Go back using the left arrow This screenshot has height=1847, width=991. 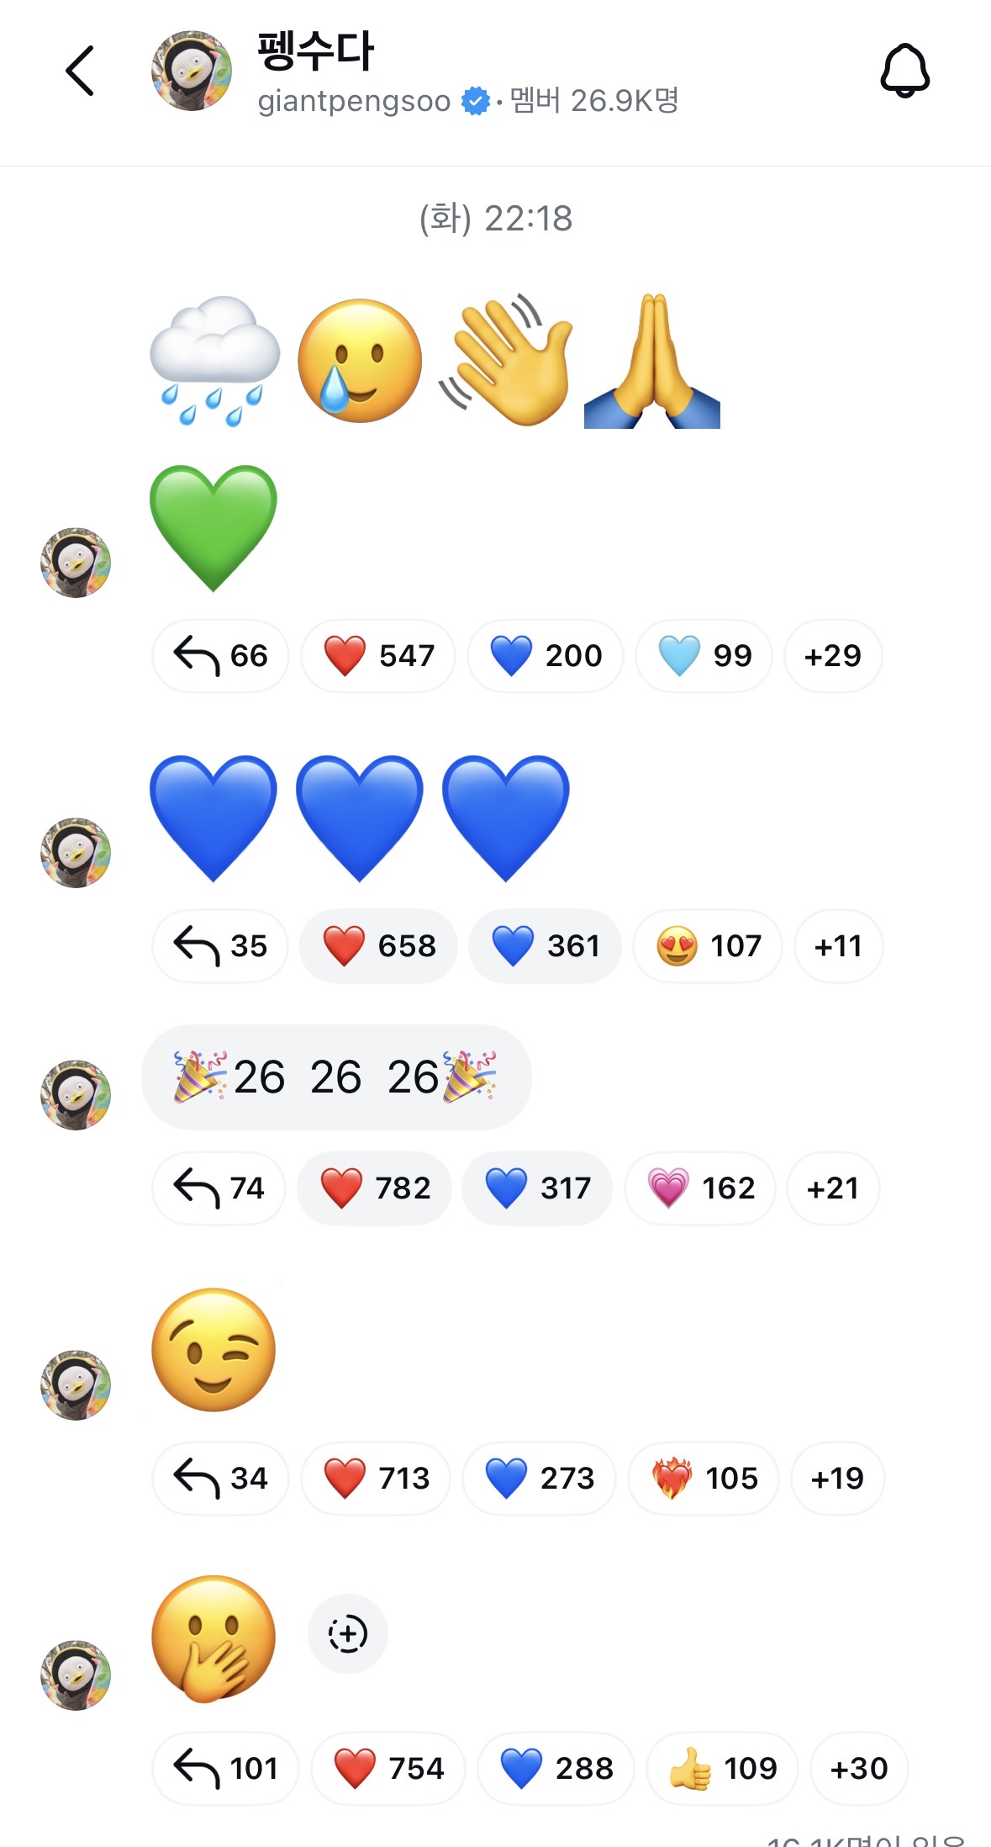(80, 71)
